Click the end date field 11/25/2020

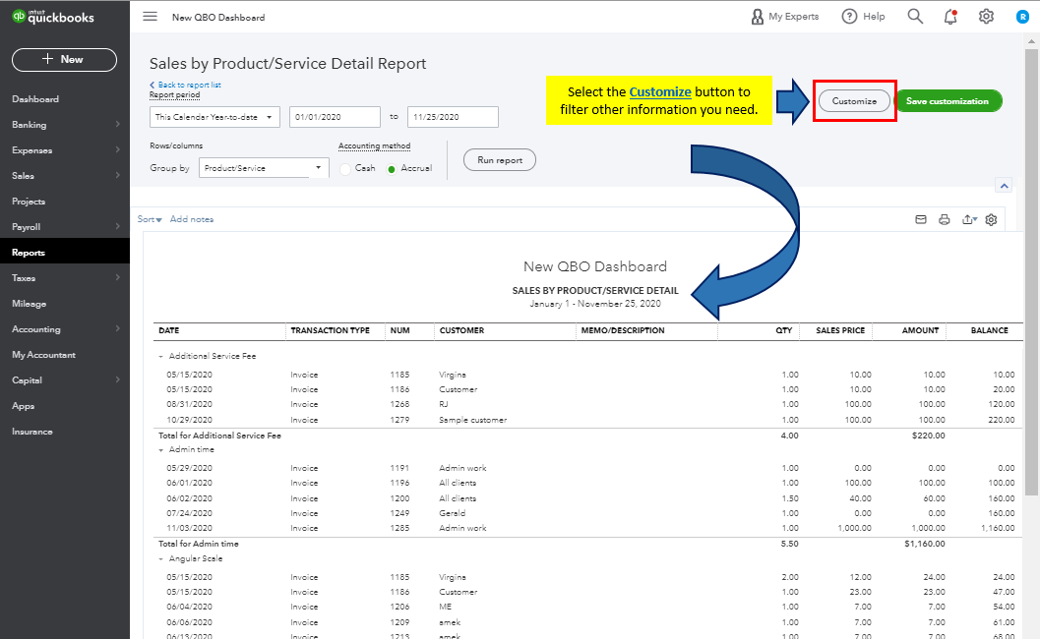click(x=453, y=117)
